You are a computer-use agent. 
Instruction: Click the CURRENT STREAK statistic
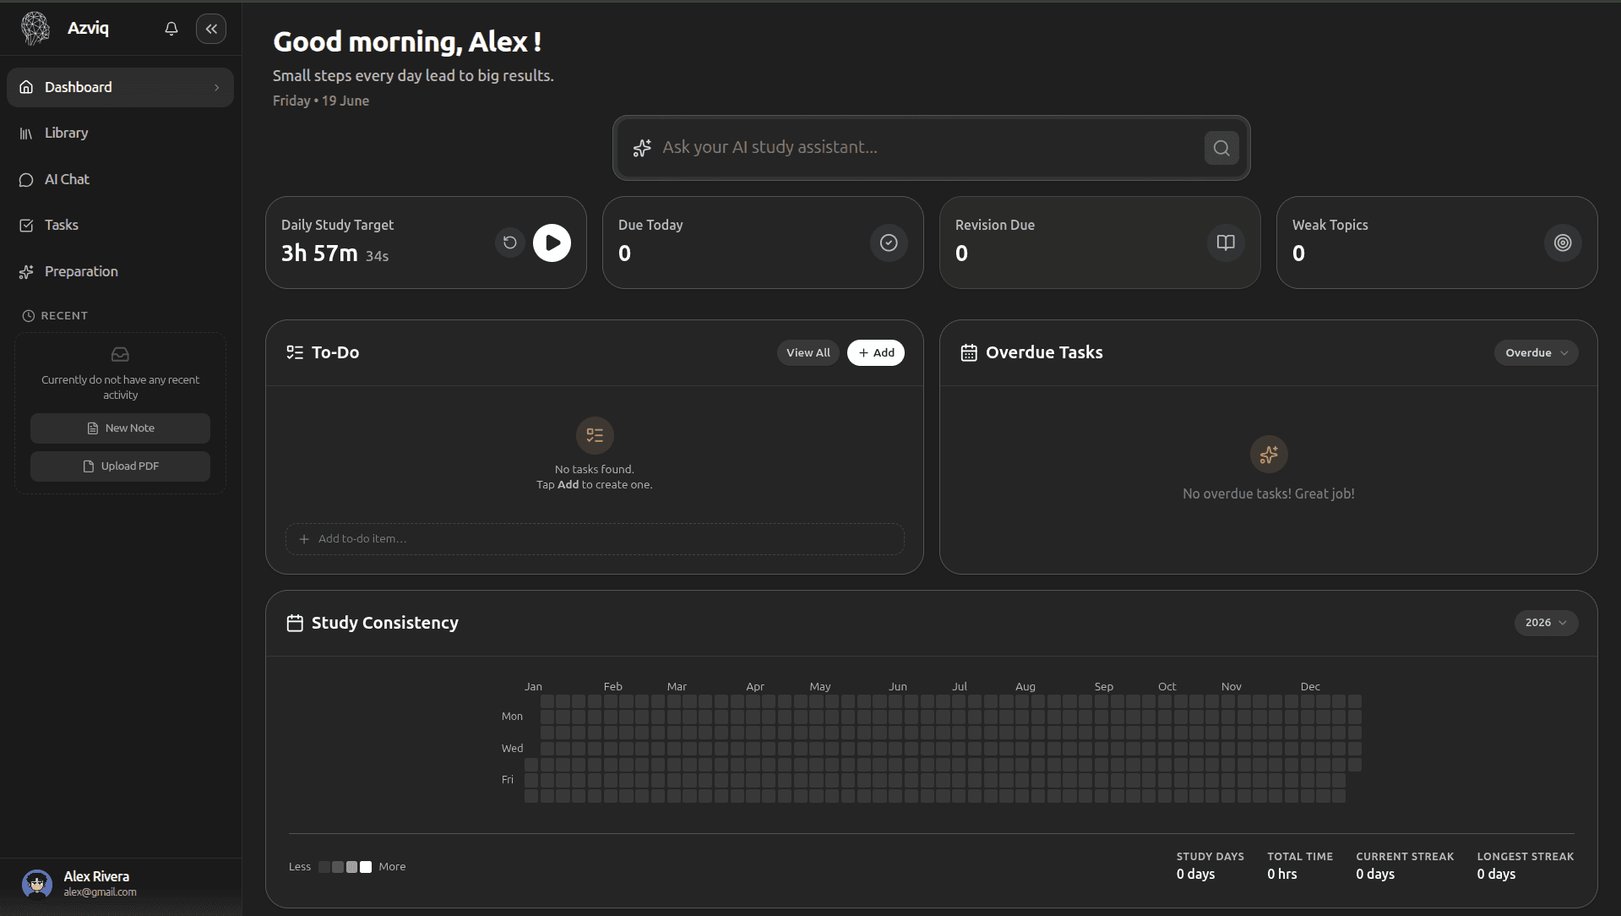coord(1405,865)
